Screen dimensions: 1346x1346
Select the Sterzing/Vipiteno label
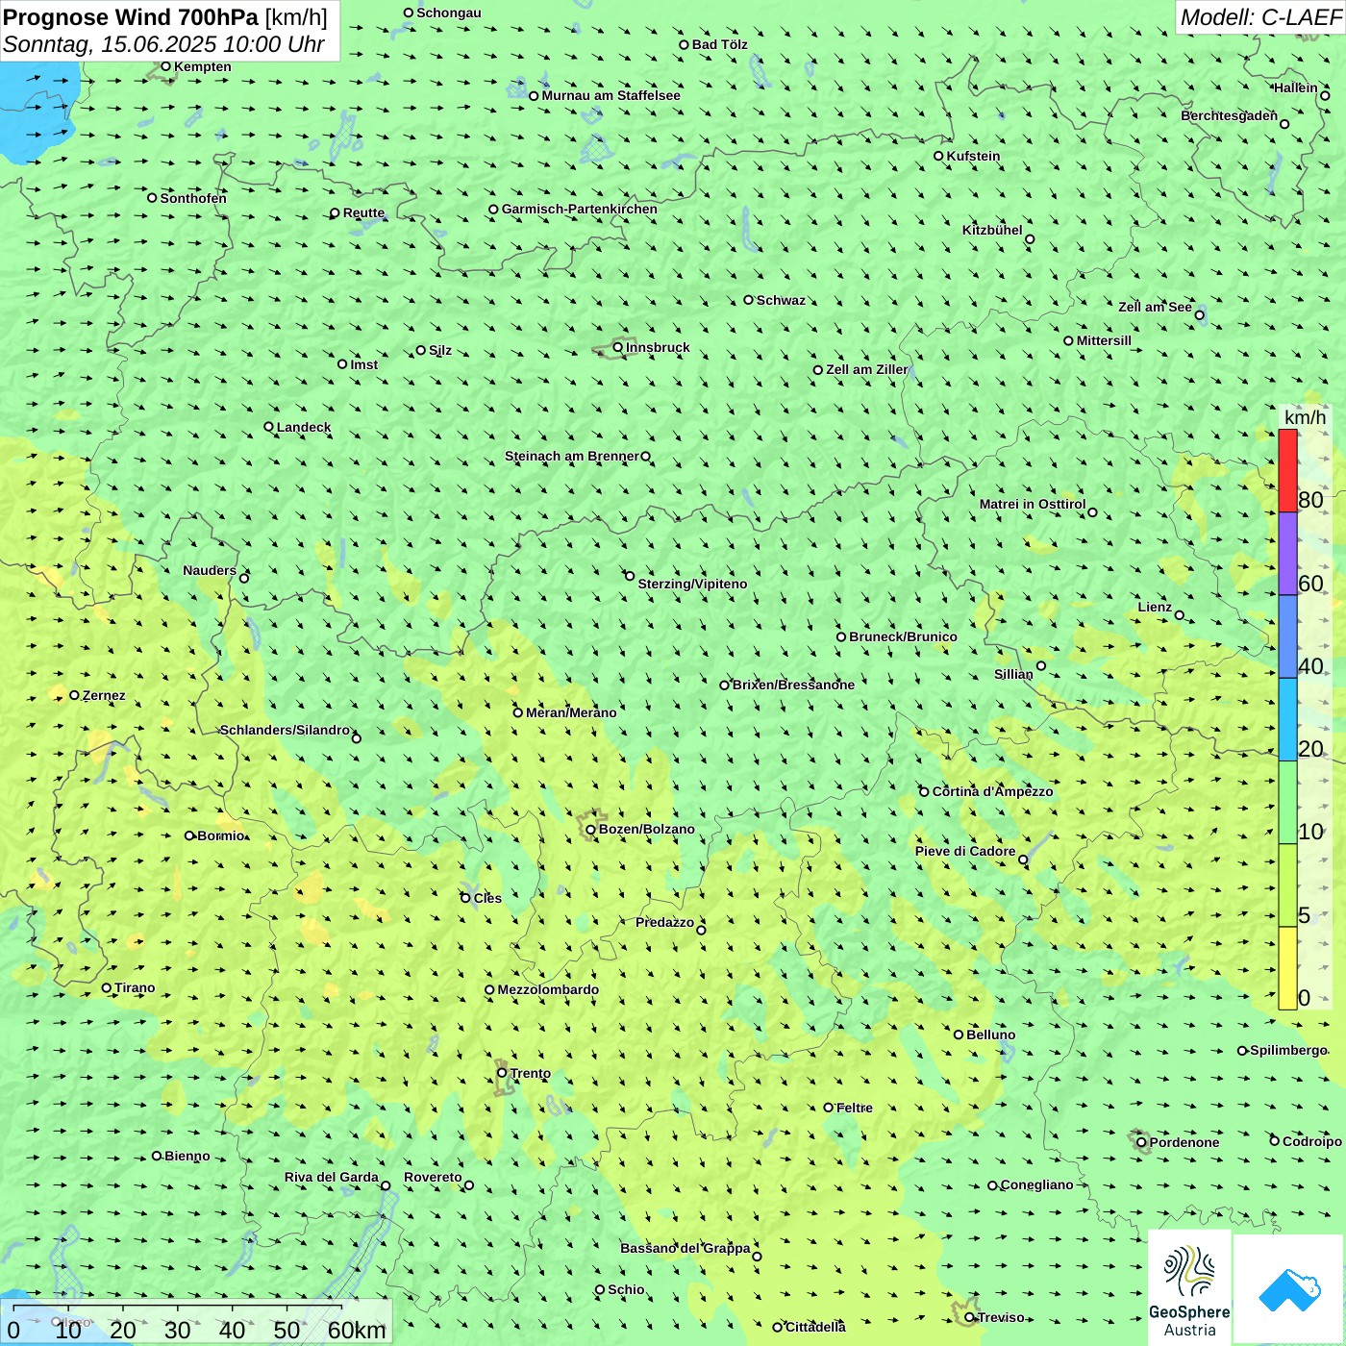pos(692,584)
